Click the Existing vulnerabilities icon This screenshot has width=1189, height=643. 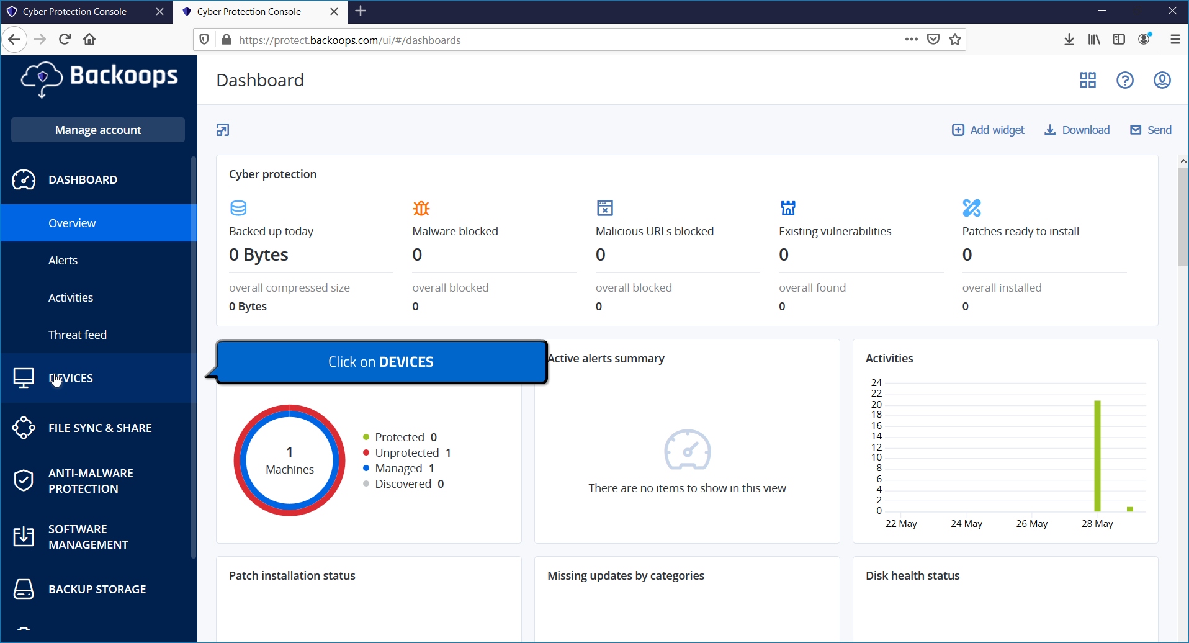click(788, 207)
